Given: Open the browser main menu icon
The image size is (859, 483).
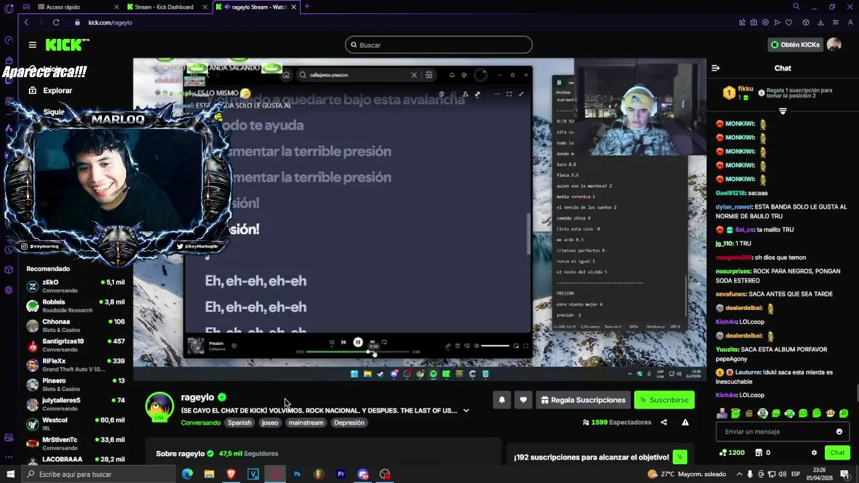Looking at the screenshot, I should (836, 22).
